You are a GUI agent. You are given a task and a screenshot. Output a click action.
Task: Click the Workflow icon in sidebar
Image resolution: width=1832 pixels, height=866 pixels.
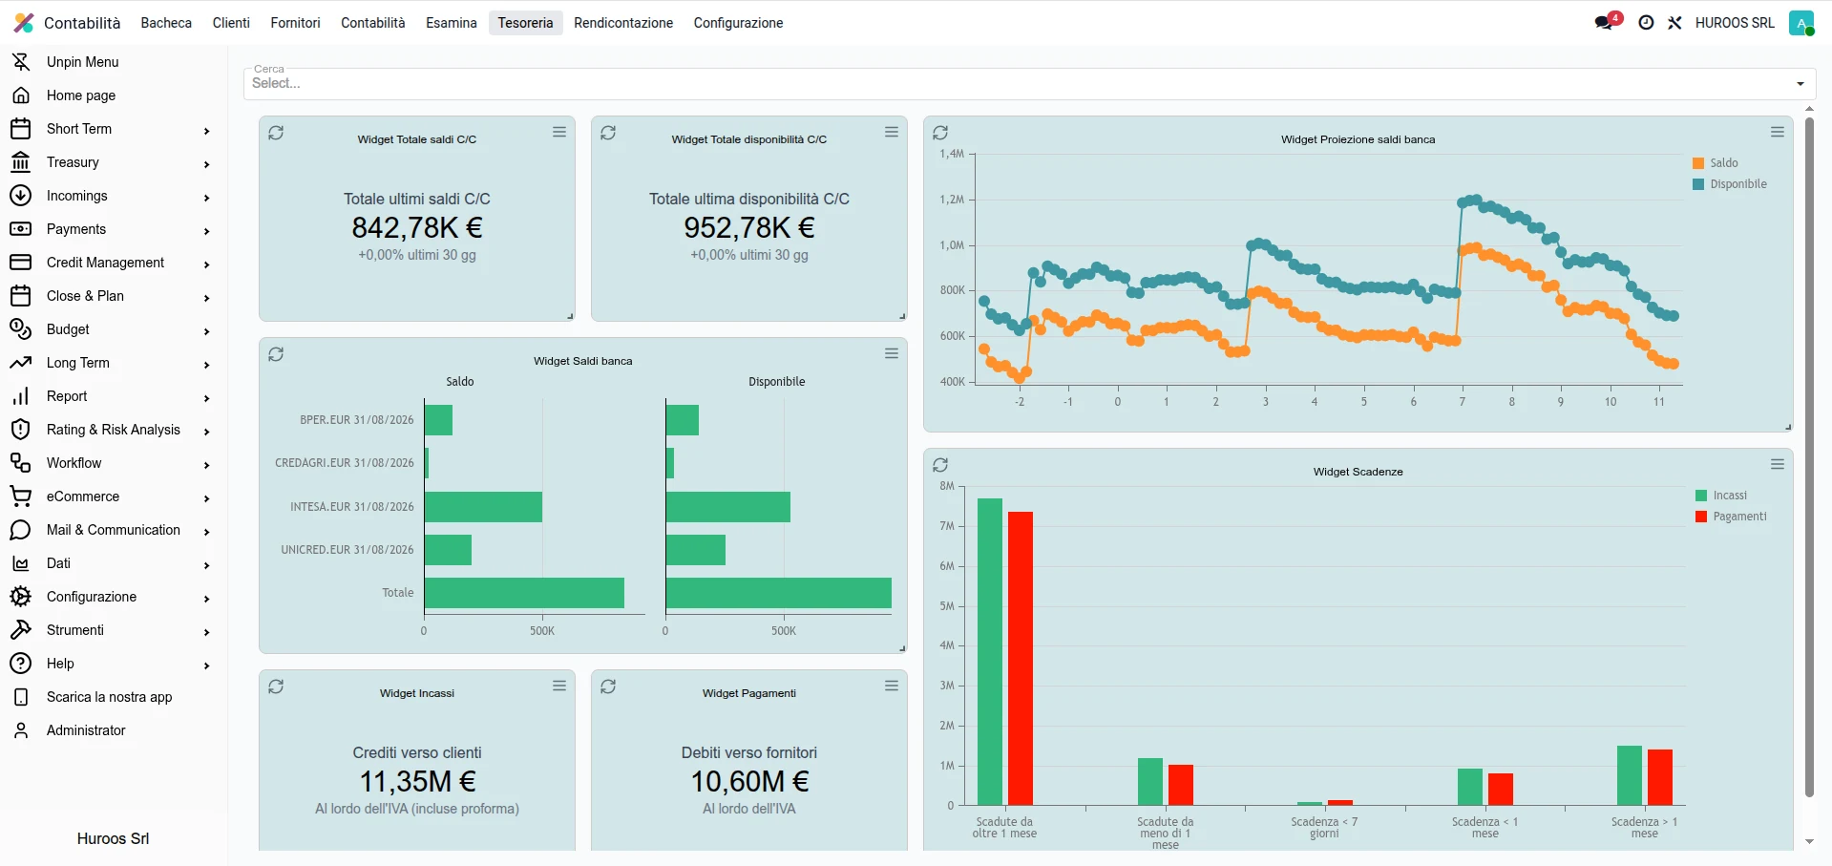pyautogui.click(x=20, y=463)
